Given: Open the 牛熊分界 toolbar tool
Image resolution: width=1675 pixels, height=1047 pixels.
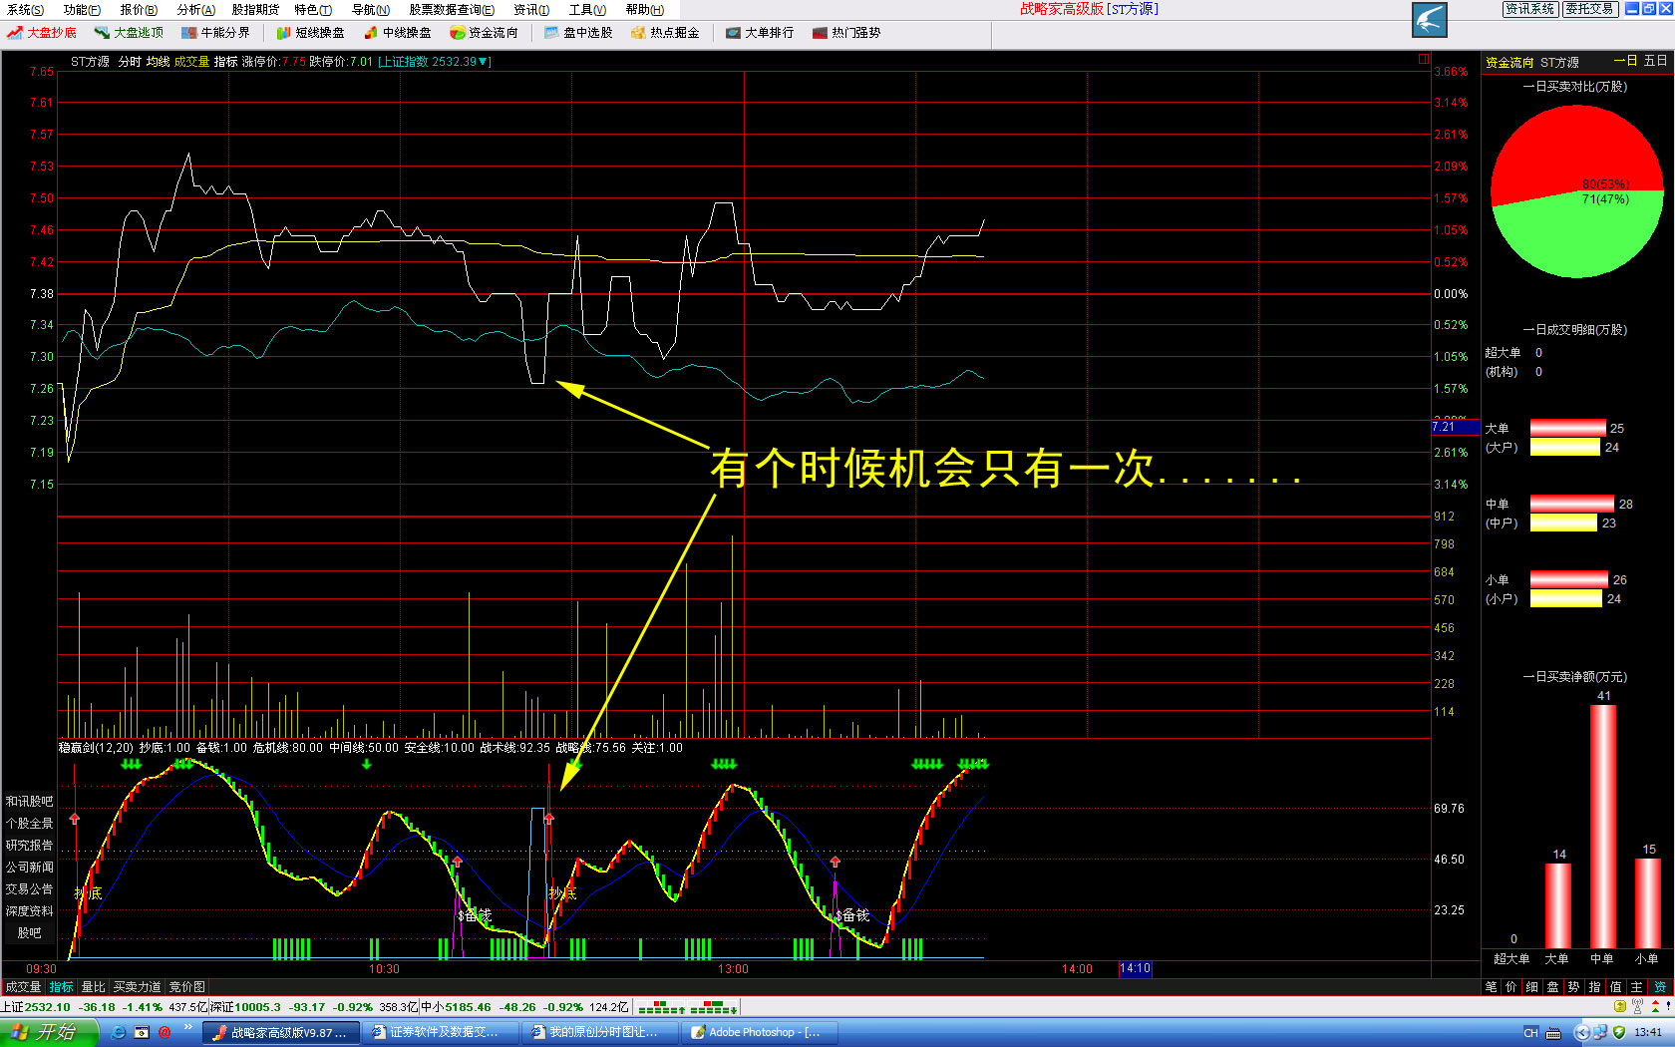Looking at the screenshot, I should coord(215,33).
